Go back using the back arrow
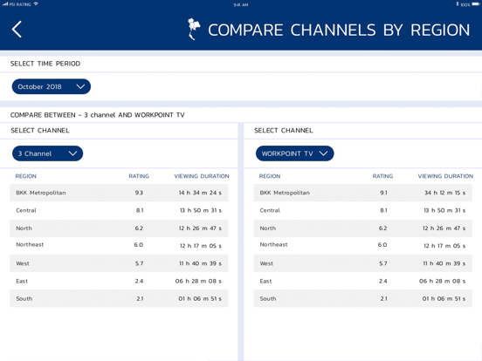Screen dimensions: 482x361 tap(17, 30)
